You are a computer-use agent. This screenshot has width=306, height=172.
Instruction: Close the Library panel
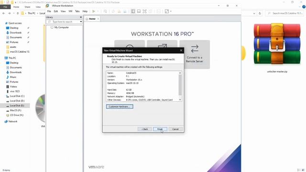tap(81, 17)
